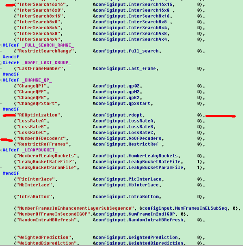Click the "ChangeQPP" string literal
Viewport: 243px width, 246px height.
click(x=31, y=92)
